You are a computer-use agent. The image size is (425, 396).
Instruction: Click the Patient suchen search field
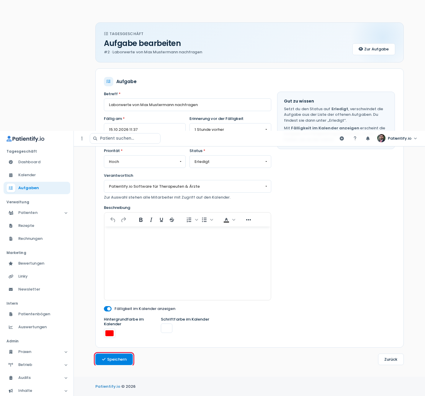coord(125,138)
